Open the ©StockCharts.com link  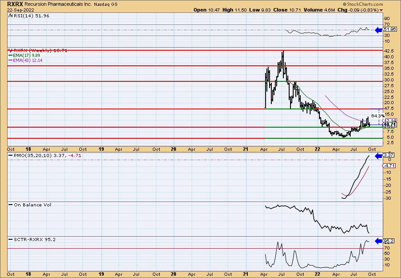pos(363,4)
